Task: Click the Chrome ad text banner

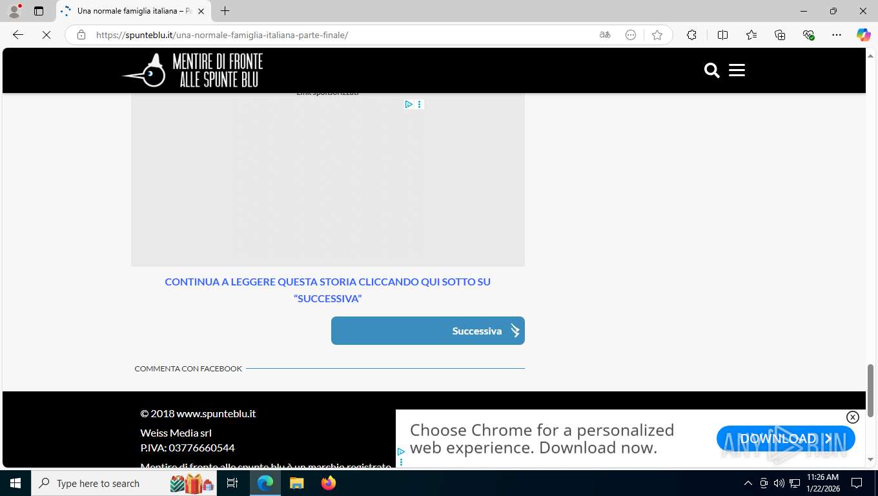Action: pyautogui.click(x=542, y=439)
